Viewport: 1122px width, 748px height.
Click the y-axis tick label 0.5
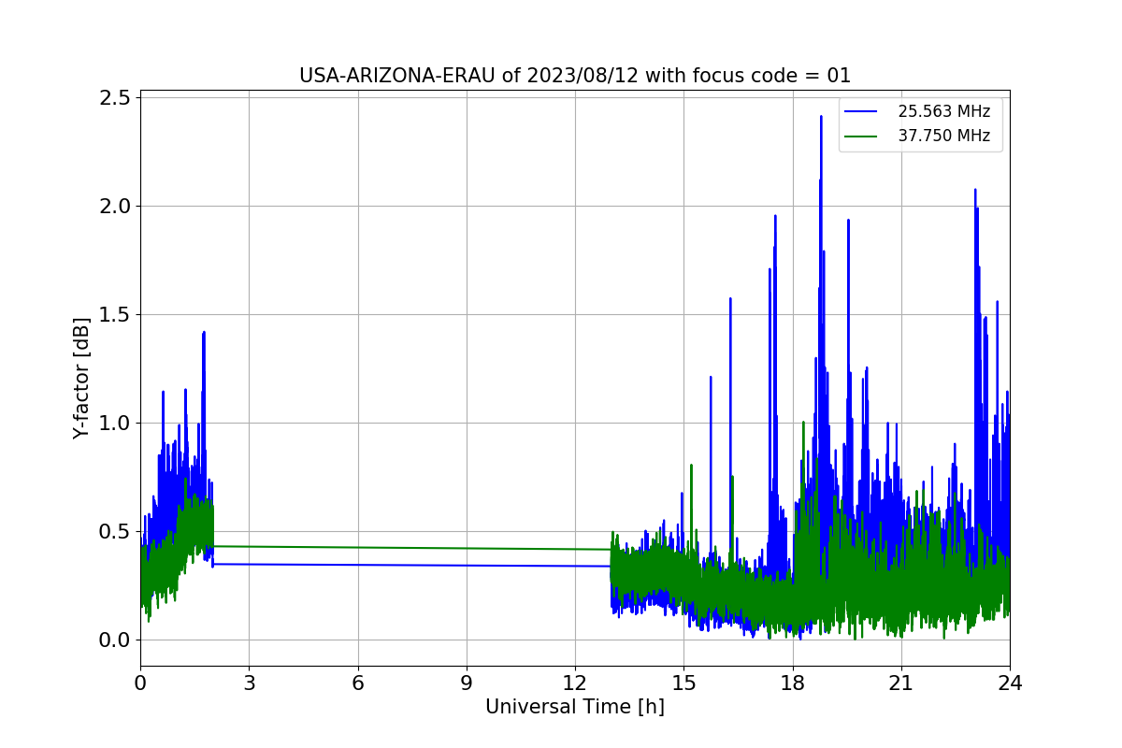pos(114,532)
